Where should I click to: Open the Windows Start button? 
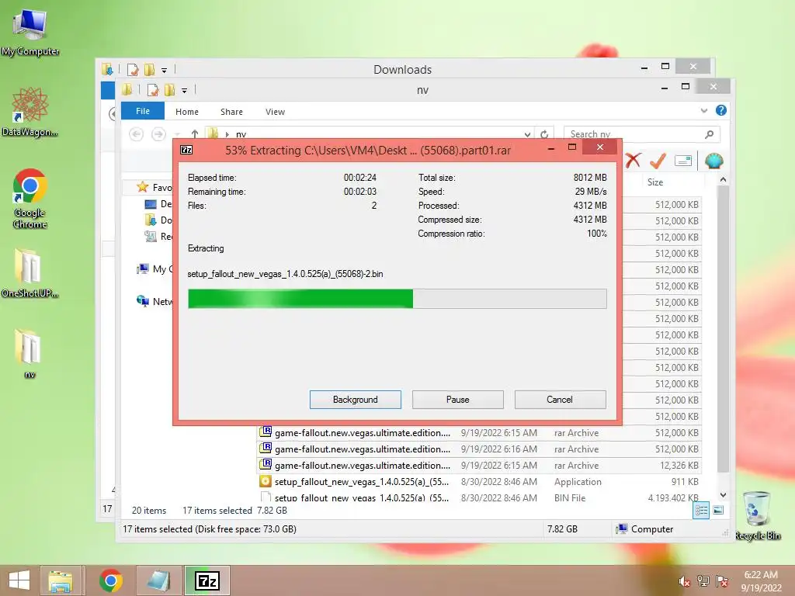click(x=19, y=580)
